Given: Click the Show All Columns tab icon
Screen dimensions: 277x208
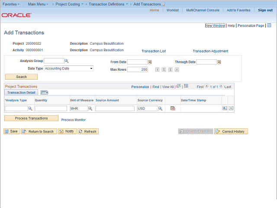Looking at the screenshot, I should tap(44, 92).
